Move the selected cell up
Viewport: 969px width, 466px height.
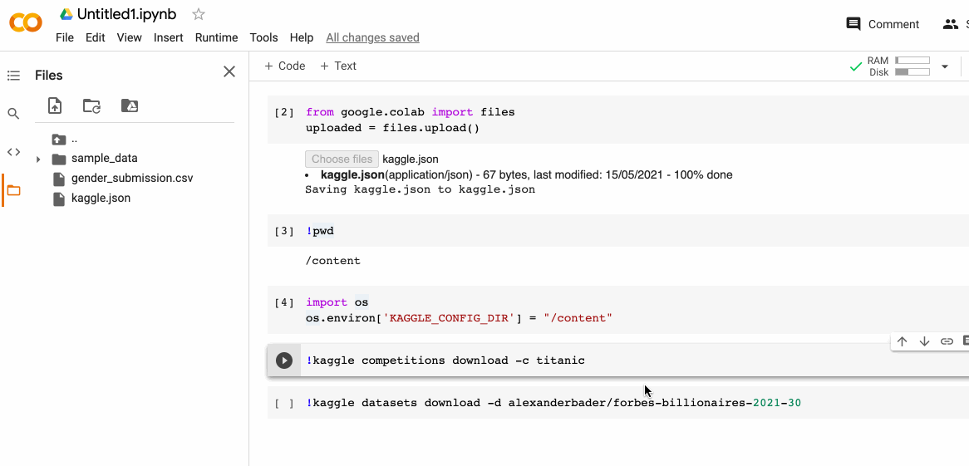903,341
